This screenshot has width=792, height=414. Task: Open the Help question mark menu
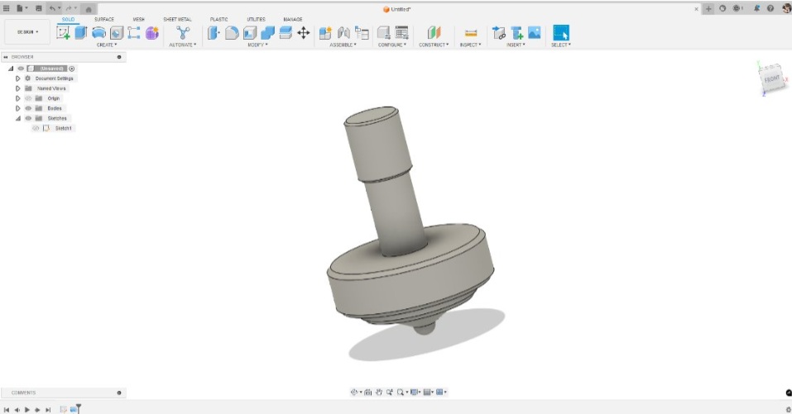click(770, 8)
